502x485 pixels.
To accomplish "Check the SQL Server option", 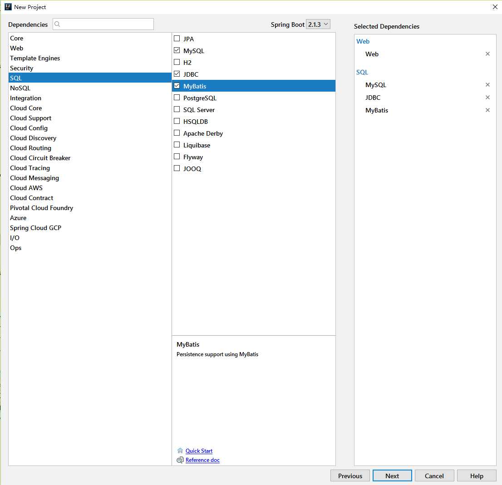I will tap(177, 109).
